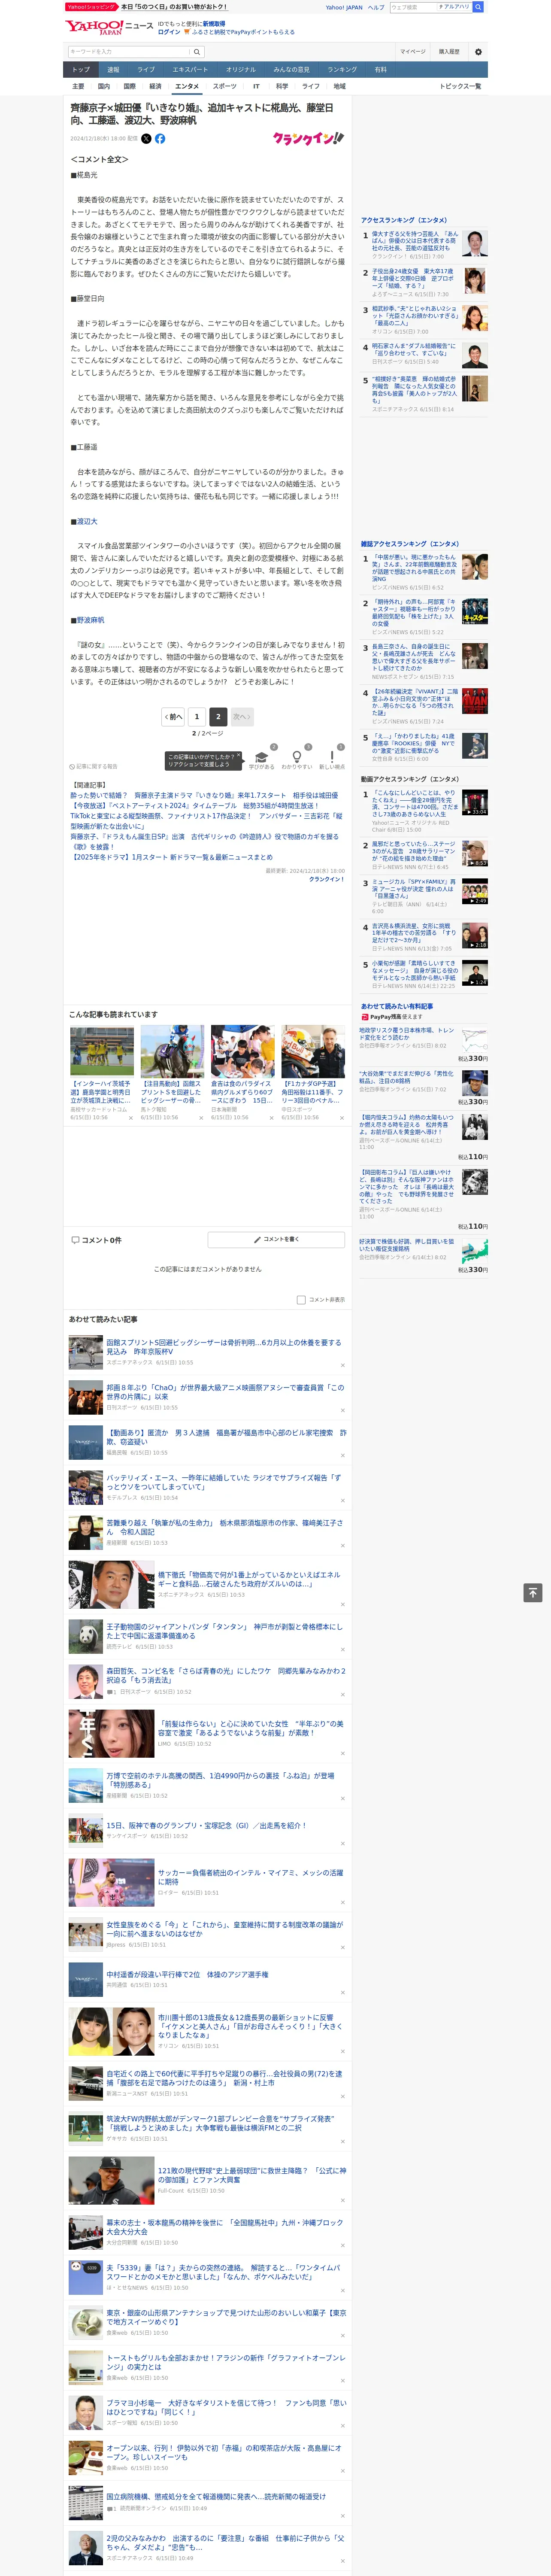Go to page 1 of the article

[197, 717]
